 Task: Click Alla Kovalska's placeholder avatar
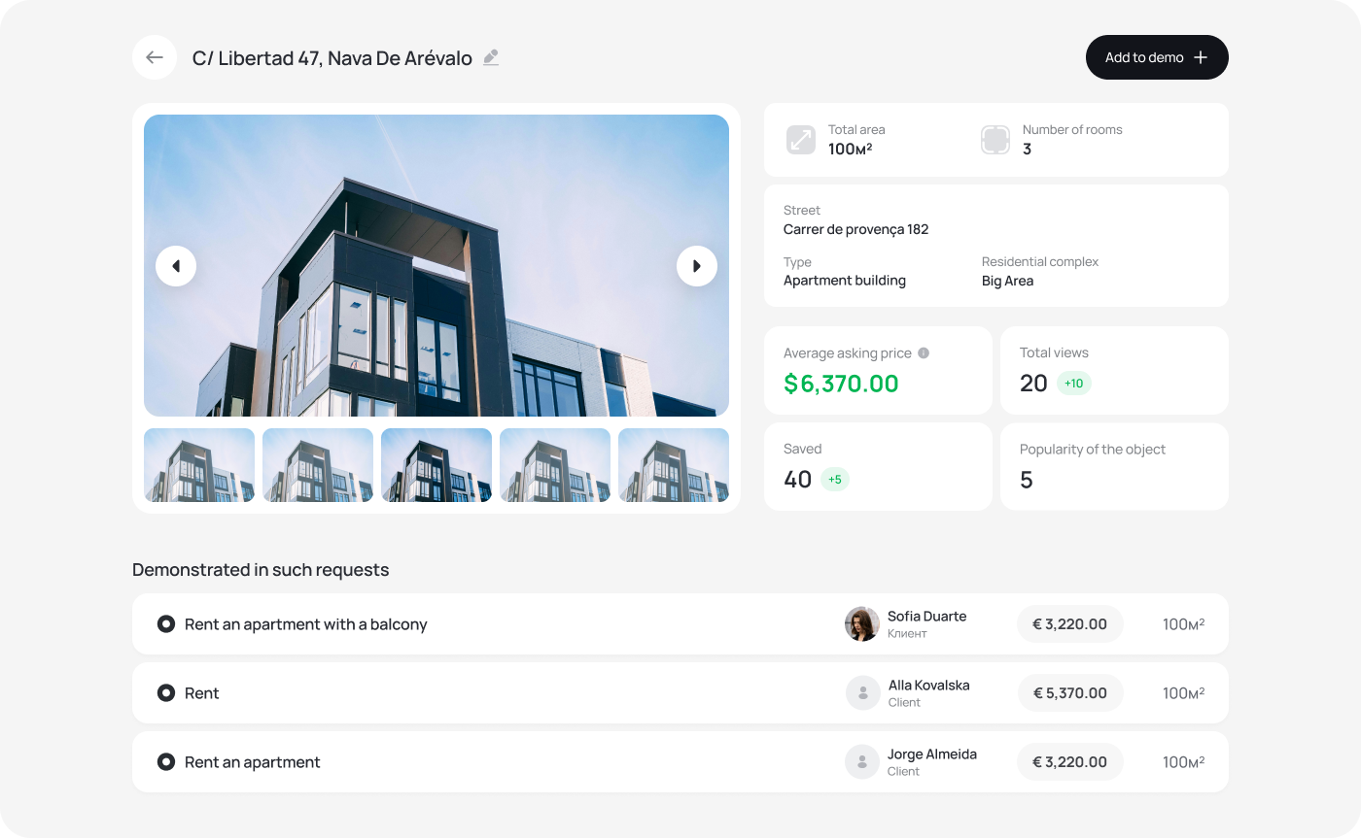pyautogui.click(x=862, y=693)
